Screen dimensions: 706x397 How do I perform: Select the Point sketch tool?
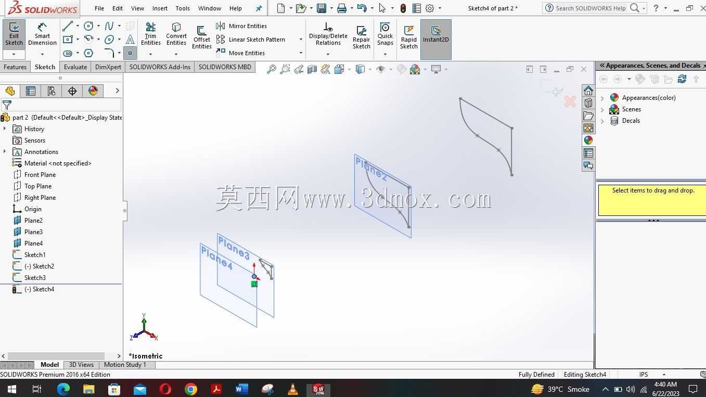130,53
